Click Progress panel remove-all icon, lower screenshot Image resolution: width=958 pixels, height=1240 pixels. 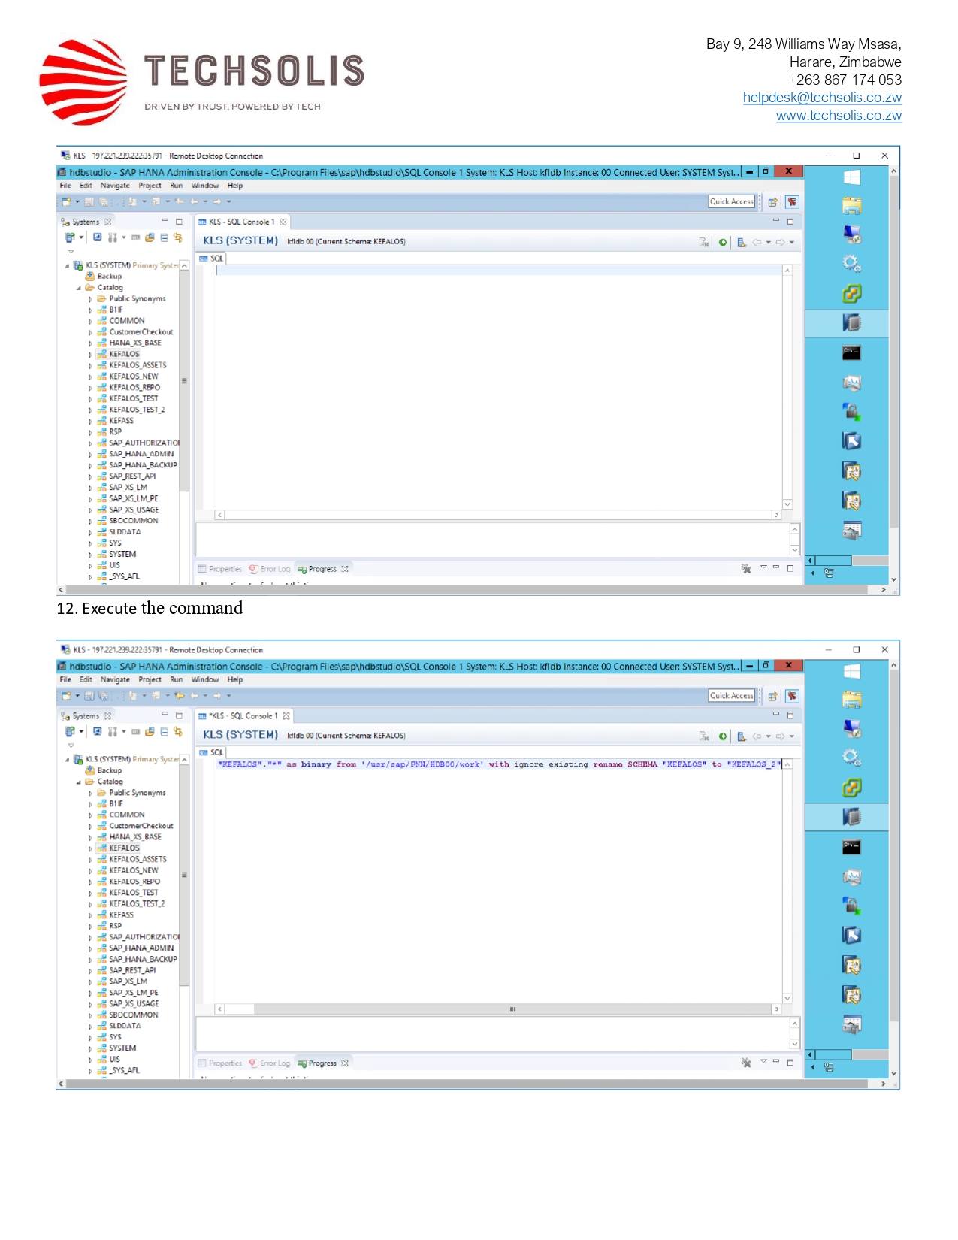(x=746, y=1063)
